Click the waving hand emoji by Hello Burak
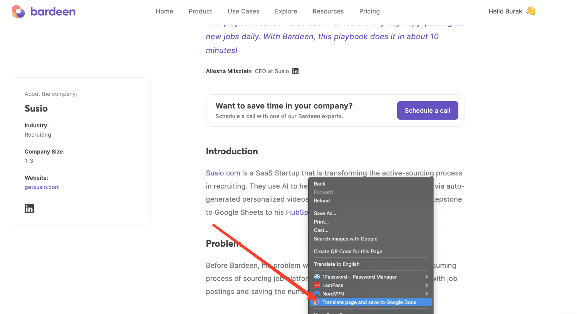 531,11
